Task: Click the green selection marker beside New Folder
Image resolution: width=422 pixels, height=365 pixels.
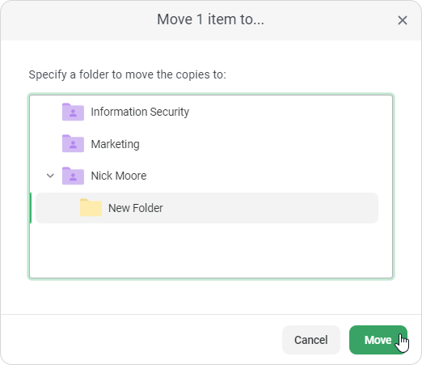Action: (31, 208)
